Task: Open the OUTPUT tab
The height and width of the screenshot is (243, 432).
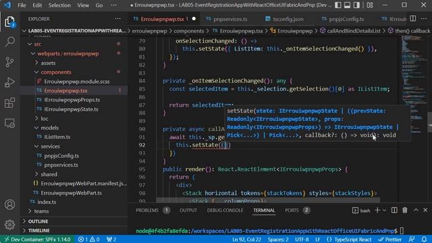Action: pyautogui.click(x=188, y=210)
